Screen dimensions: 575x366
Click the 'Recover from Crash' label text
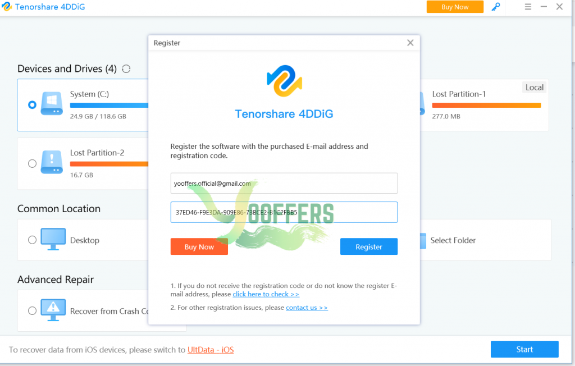click(x=109, y=312)
